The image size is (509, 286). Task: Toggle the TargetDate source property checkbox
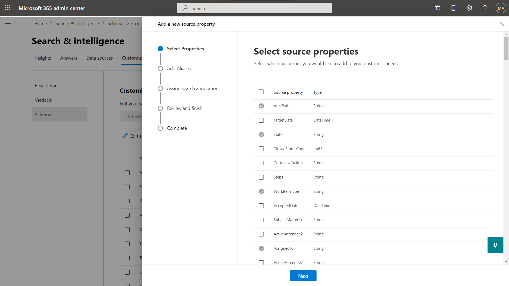(261, 120)
